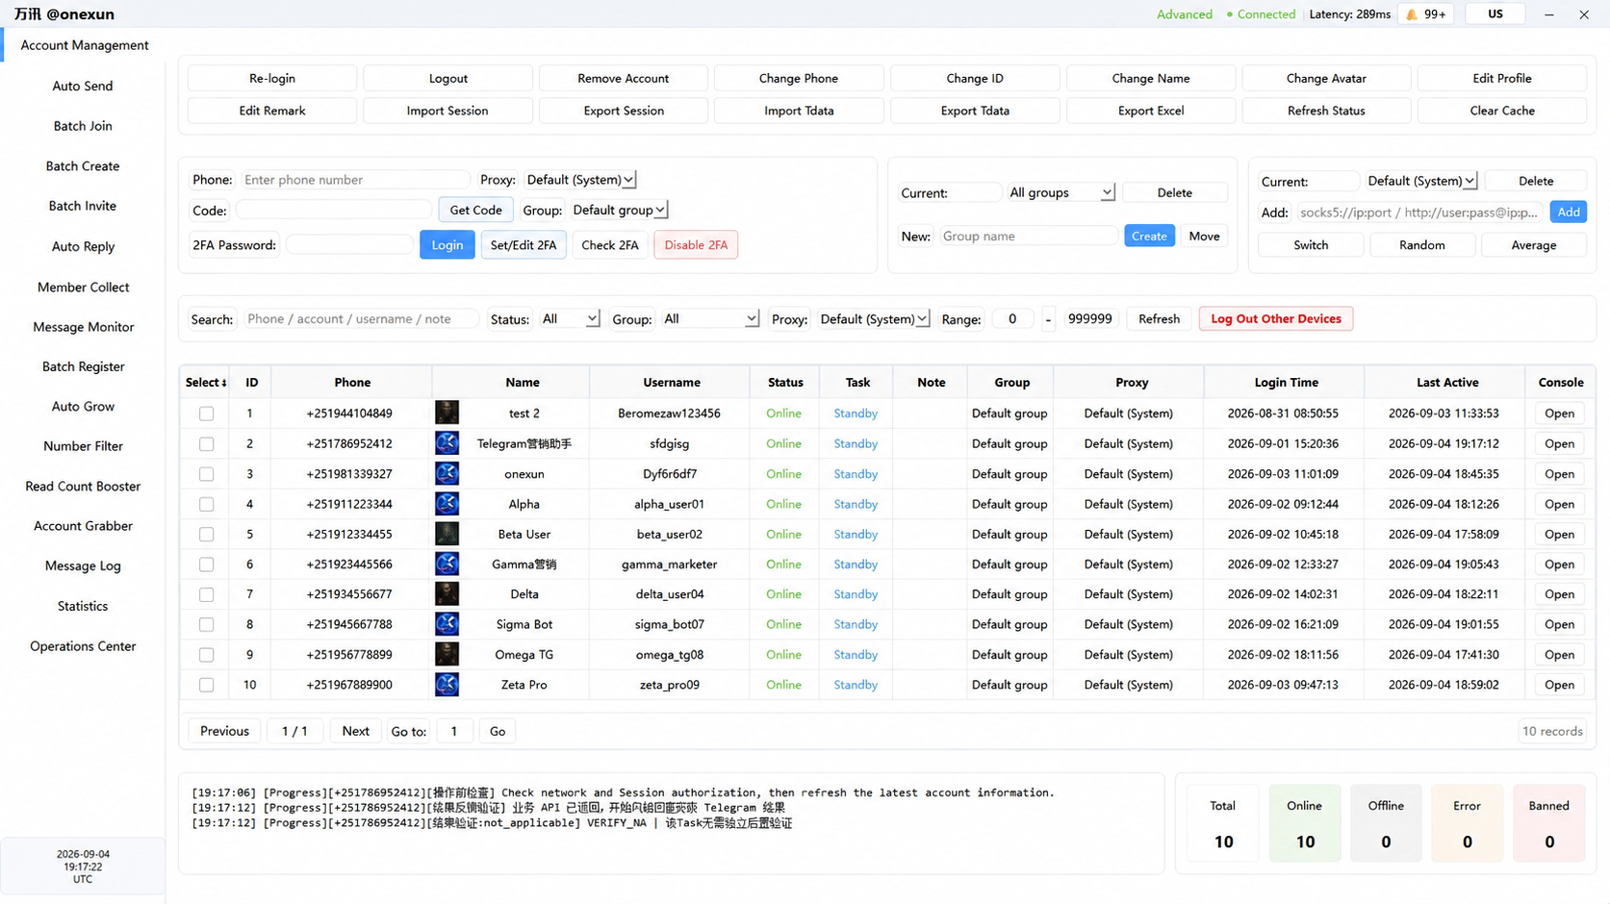Click Standby task for Gamma营销 row
1610x904 pixels.
pos(856,565)
